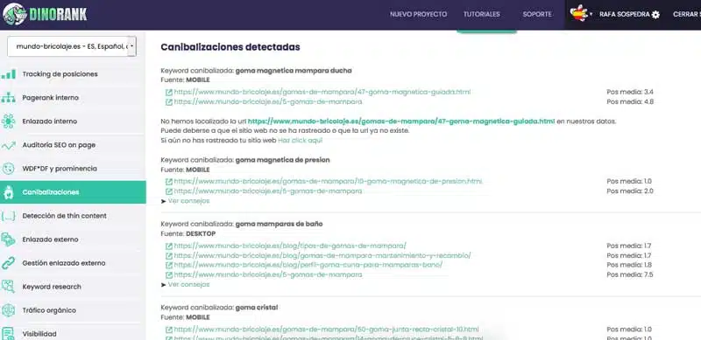Screen dimensions: 701x340
Task: Open the gomas-de-mampara-mantenimiento-y-recambio link
Action: point(322,255)
